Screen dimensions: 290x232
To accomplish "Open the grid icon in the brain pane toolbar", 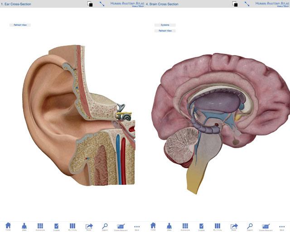I will tap(185, 226).
